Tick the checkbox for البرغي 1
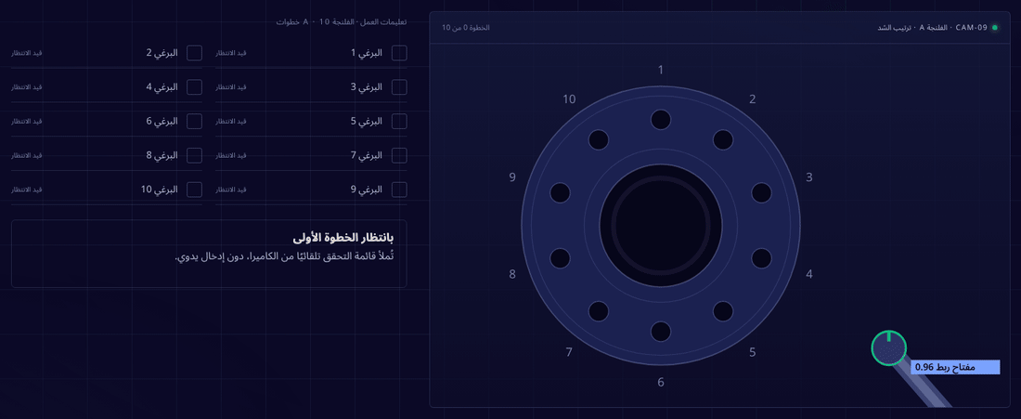 tap(399, 53)
